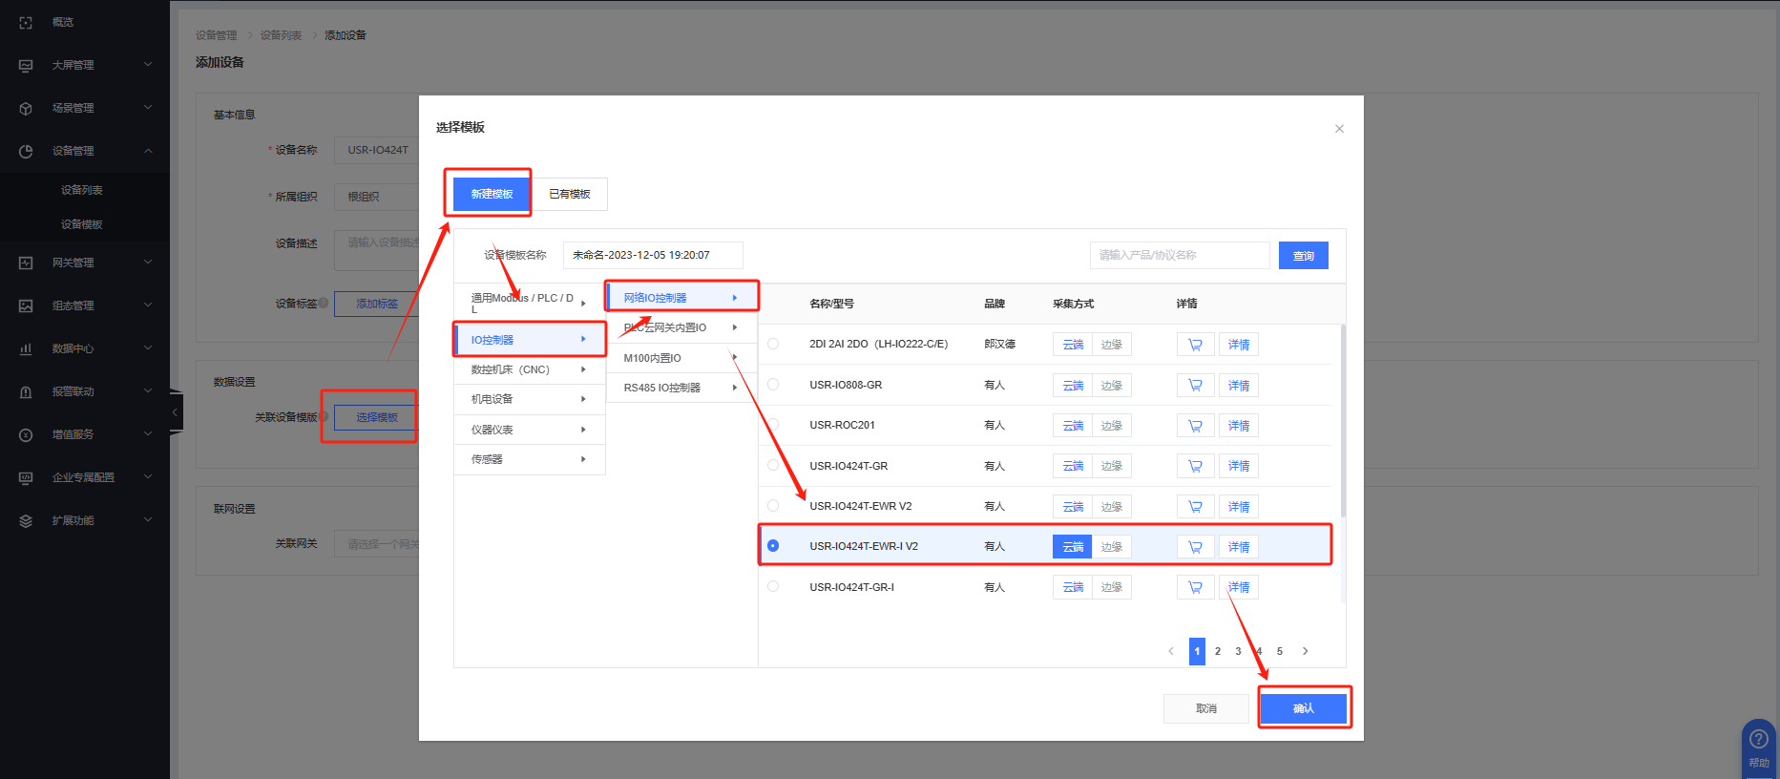Click the shopping cart icon for USR-IO808-GR
This screenshot has width=1780, height=779.
click(x=1195, y=386)
